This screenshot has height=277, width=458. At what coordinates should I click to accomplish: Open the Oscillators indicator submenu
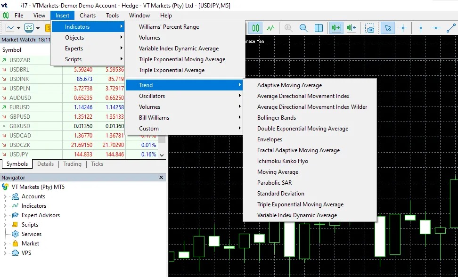click(184, 96)
